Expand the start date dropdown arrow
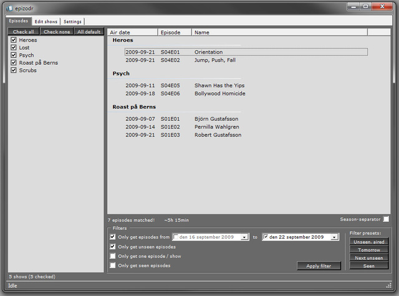399x296 pixels. coord(245,237)
